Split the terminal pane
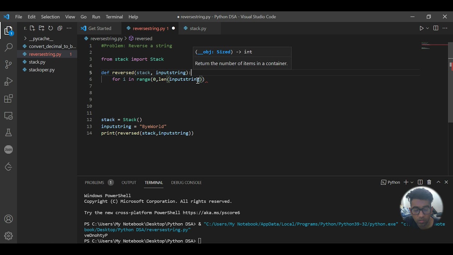 420,182
